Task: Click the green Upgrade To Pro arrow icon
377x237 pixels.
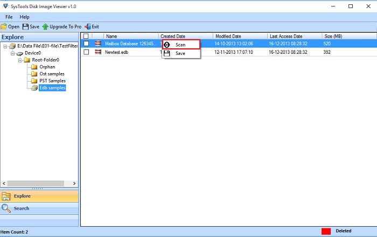Action: pos(45,27)
